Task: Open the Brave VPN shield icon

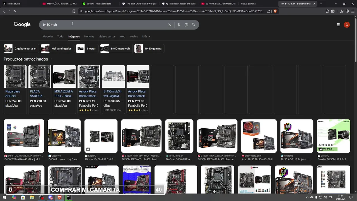Action: [347, 11]
